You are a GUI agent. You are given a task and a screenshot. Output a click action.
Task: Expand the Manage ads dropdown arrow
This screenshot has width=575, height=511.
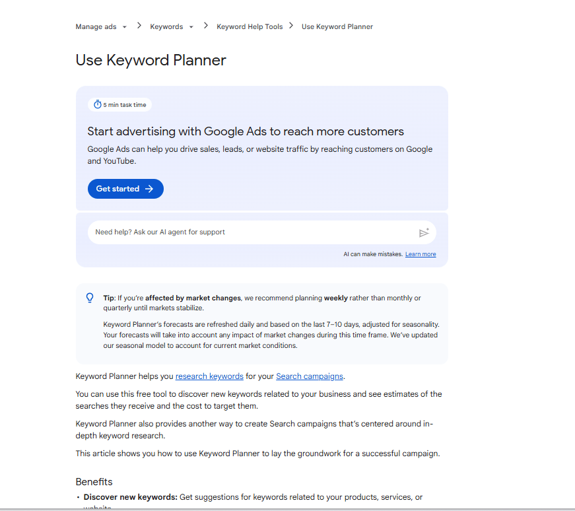coord(125,27)
